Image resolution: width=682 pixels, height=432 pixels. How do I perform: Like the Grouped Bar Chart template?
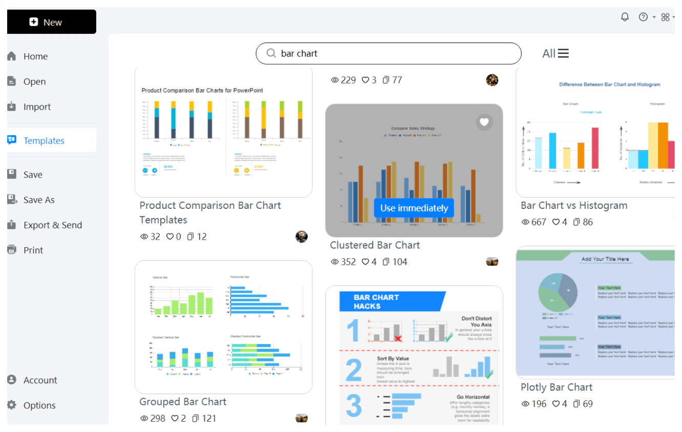(x=175, y=418)
